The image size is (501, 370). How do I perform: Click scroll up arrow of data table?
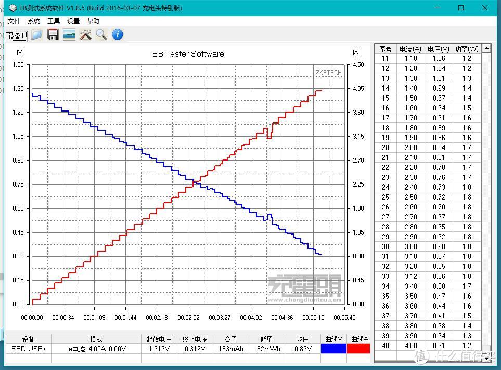click(x=486, y=48)
